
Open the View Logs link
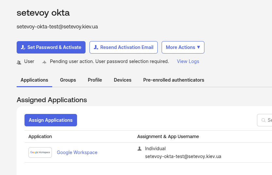188,61
